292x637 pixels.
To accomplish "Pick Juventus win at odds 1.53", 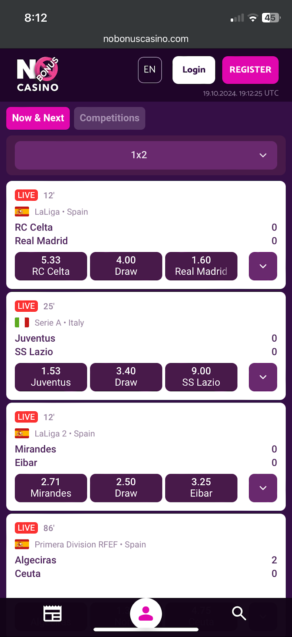I will pos(51,377).
